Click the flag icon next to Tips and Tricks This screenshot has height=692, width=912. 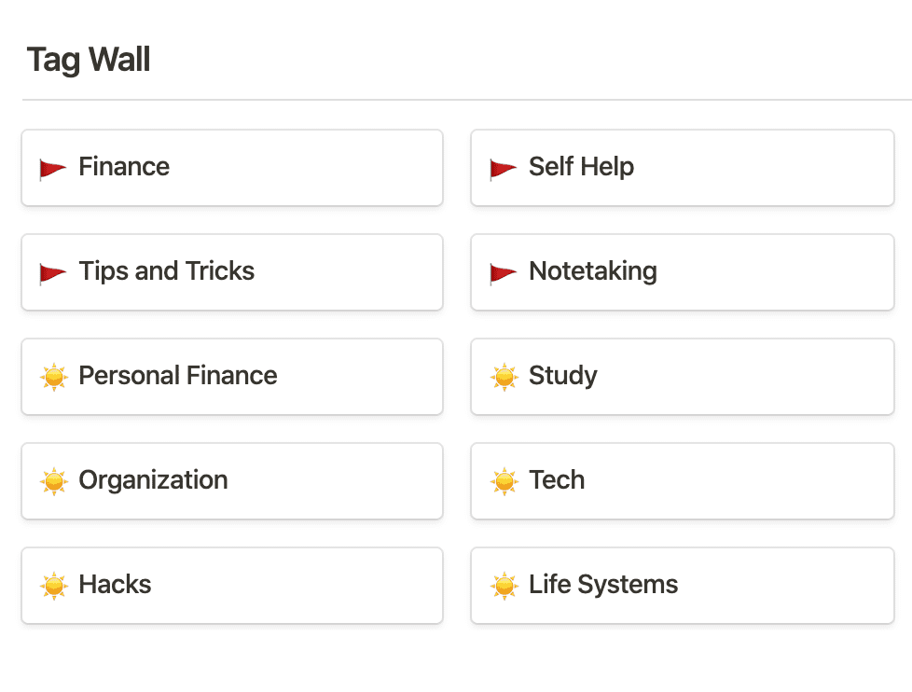click(x=53, y=273)
